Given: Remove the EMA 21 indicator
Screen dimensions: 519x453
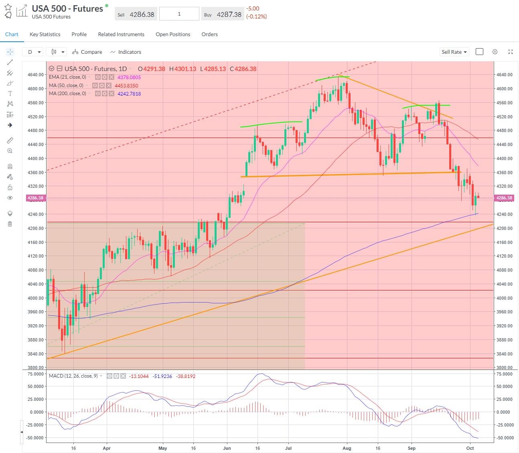Looking at the screenshot, I should 111,77.
